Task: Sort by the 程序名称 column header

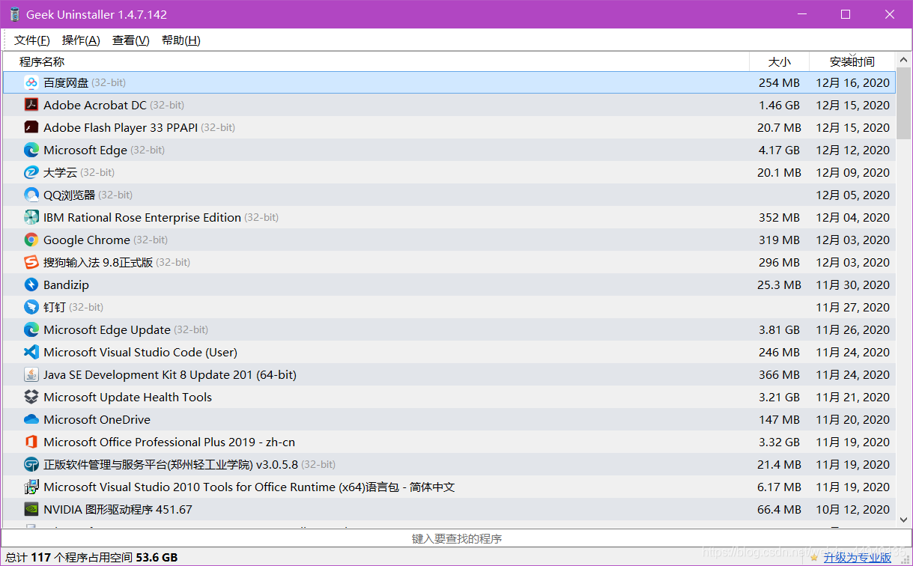Action: point(376,61)
